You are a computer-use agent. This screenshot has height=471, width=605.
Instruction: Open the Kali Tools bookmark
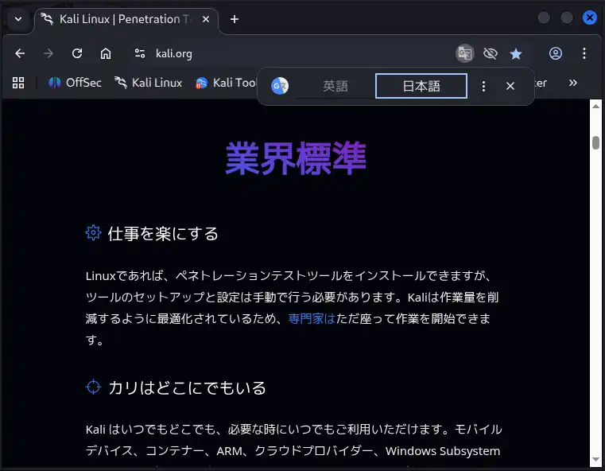click(226, 83)
